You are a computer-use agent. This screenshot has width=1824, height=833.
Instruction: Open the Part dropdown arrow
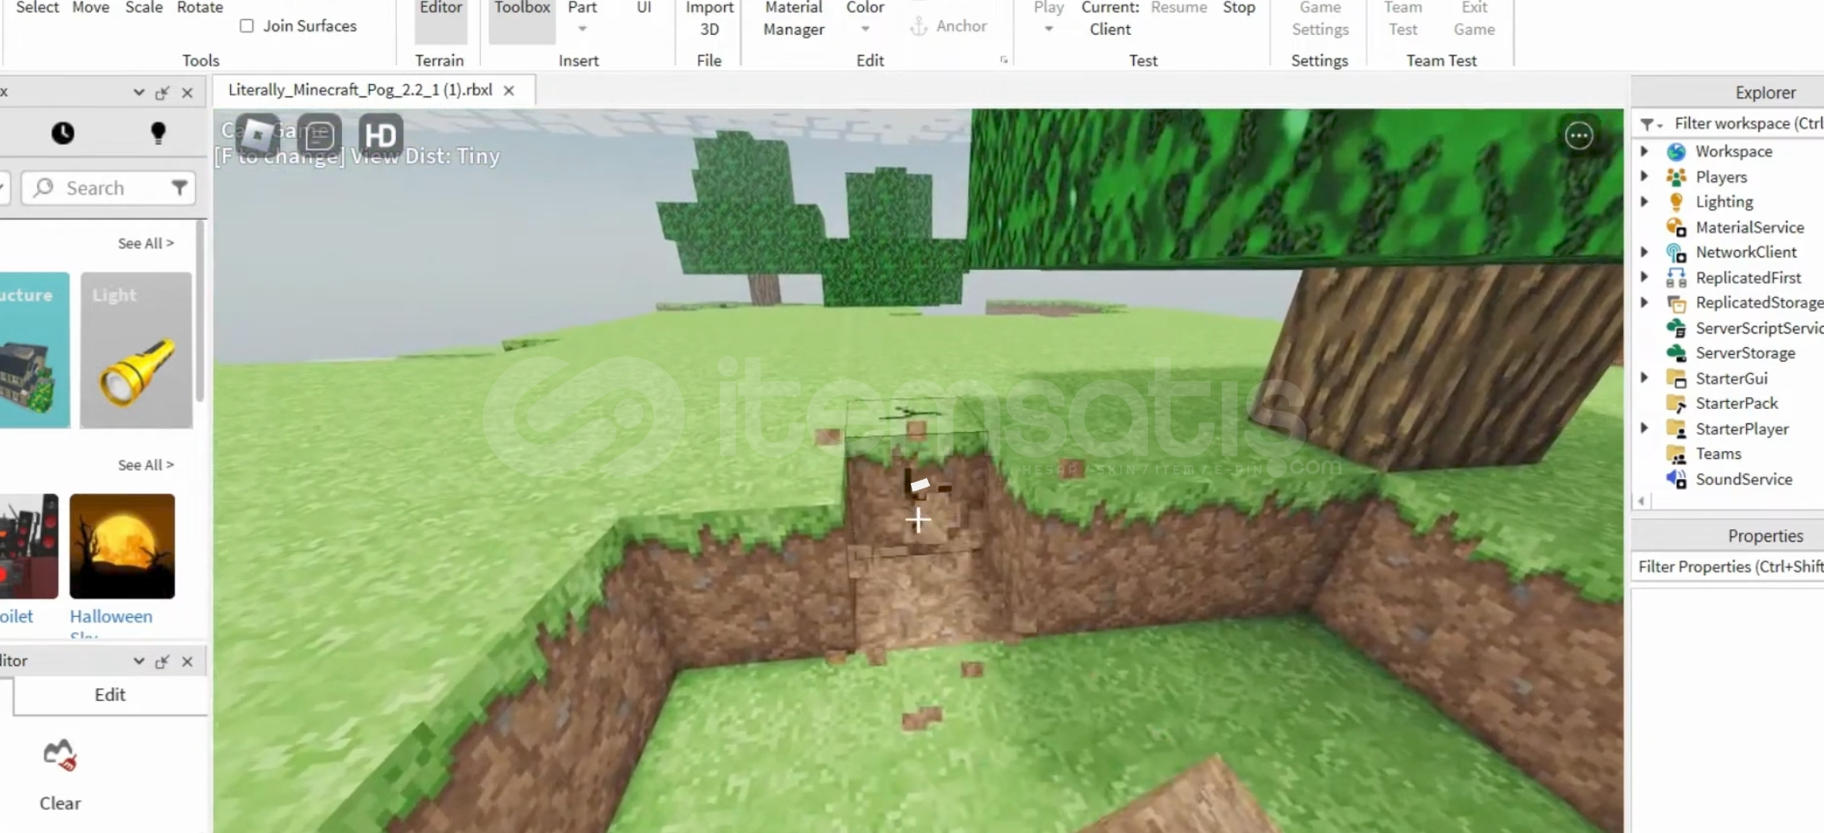point(583,29)
